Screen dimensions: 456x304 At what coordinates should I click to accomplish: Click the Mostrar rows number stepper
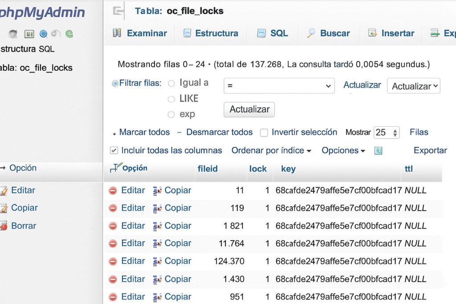pyautogui.click(x=395, y=133)
